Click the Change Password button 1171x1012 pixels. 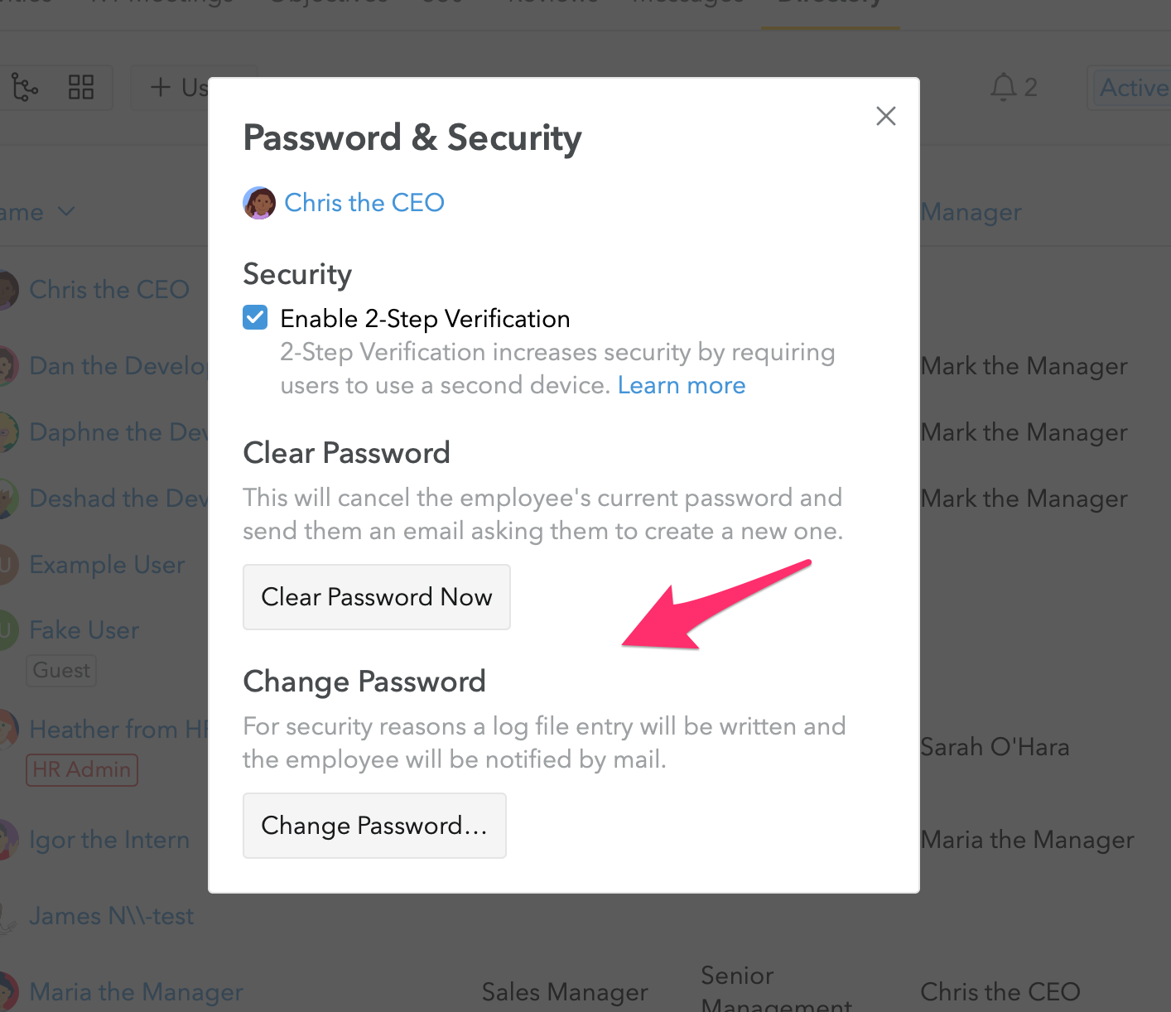coord(374,825)
